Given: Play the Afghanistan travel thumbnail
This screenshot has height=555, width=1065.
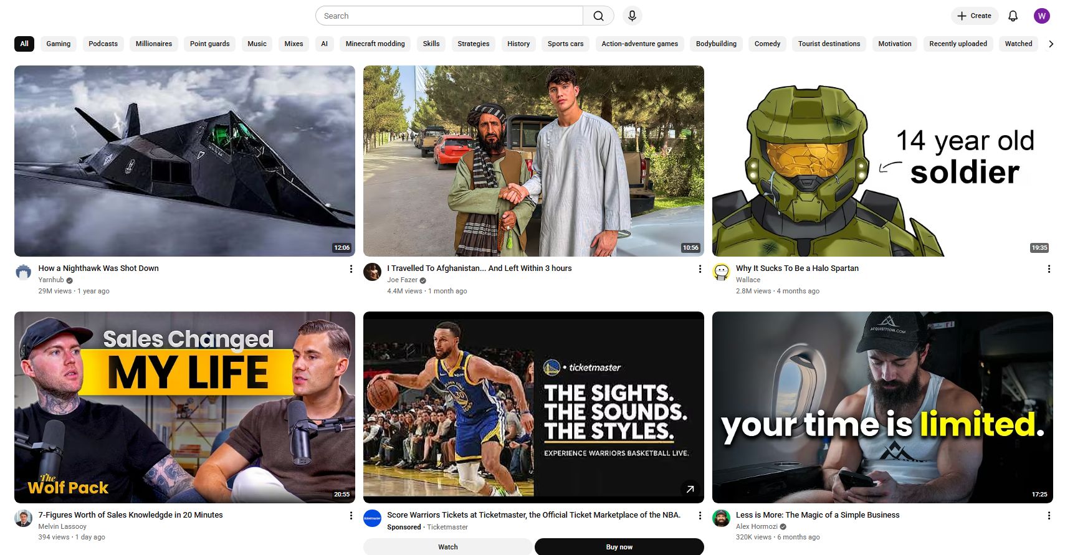Looking at the screenshot, I should click(533, 161).
